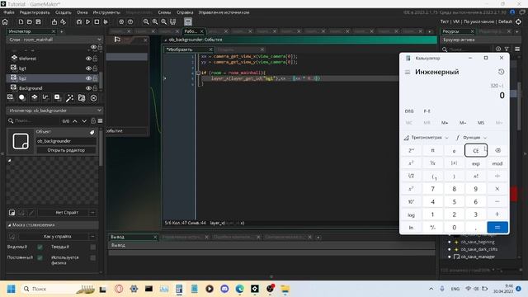
Task: Click the Открыть редактор button
Action: click(66, 150)
